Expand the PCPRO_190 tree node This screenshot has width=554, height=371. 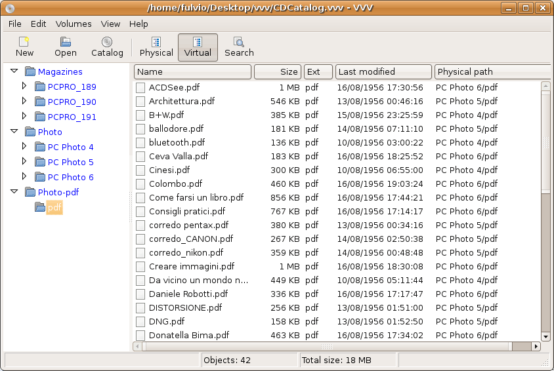click(x=24, y=101)
